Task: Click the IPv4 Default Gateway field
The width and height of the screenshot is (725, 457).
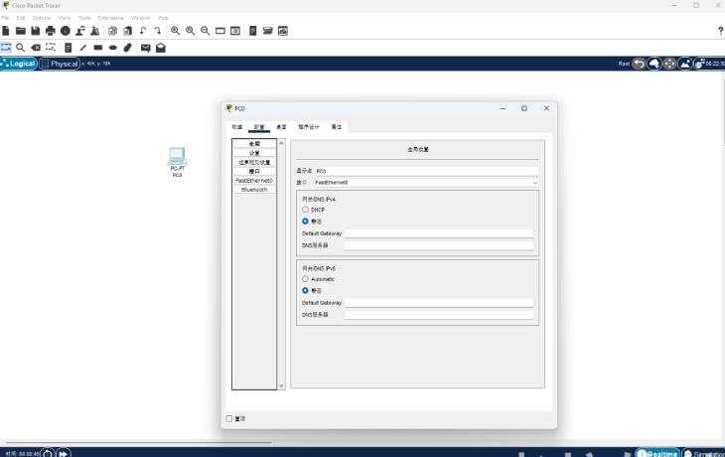Action: pos(439,233)
